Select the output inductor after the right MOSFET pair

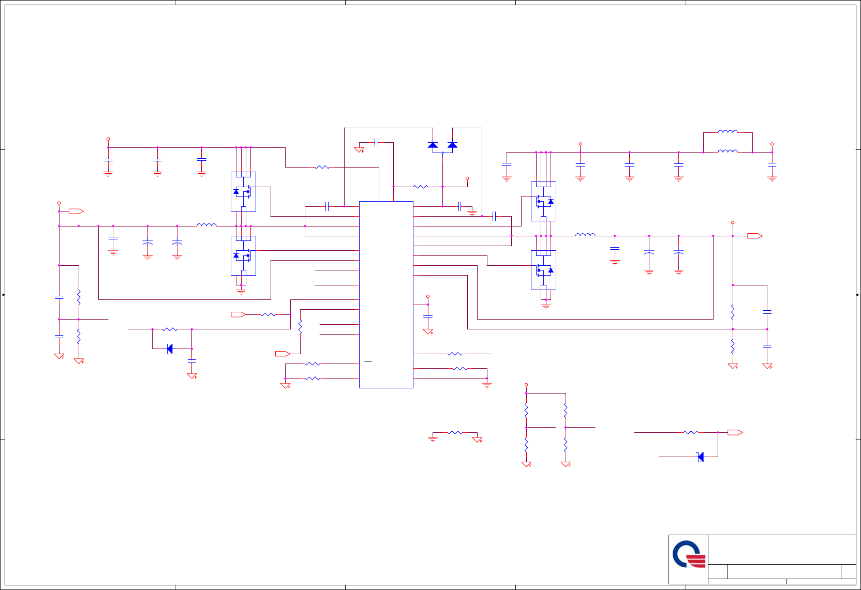585,235
